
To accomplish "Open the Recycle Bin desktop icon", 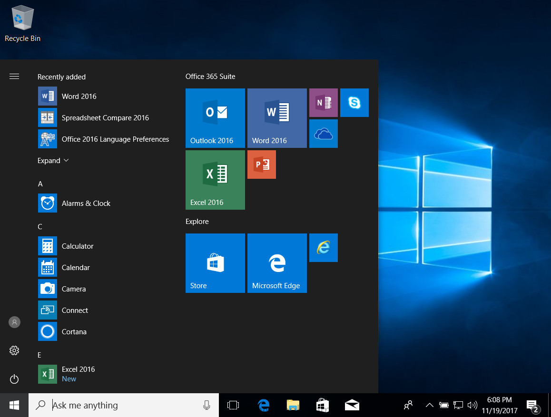I will point(22,23).
